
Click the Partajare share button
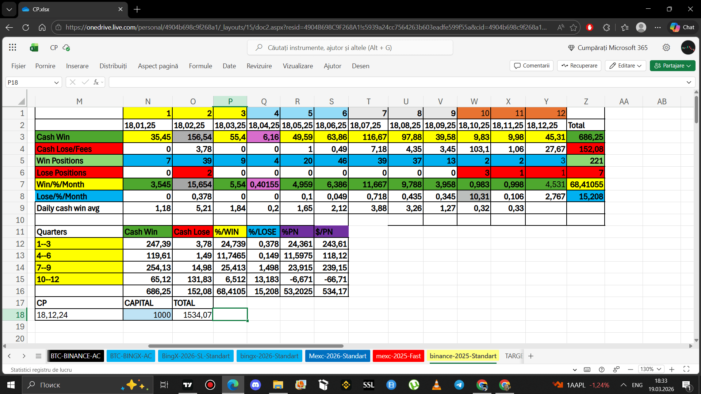672,66
